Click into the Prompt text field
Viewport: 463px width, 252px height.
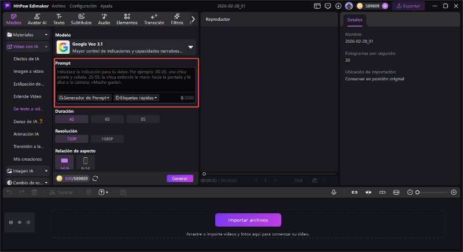(x=126, y=80)
